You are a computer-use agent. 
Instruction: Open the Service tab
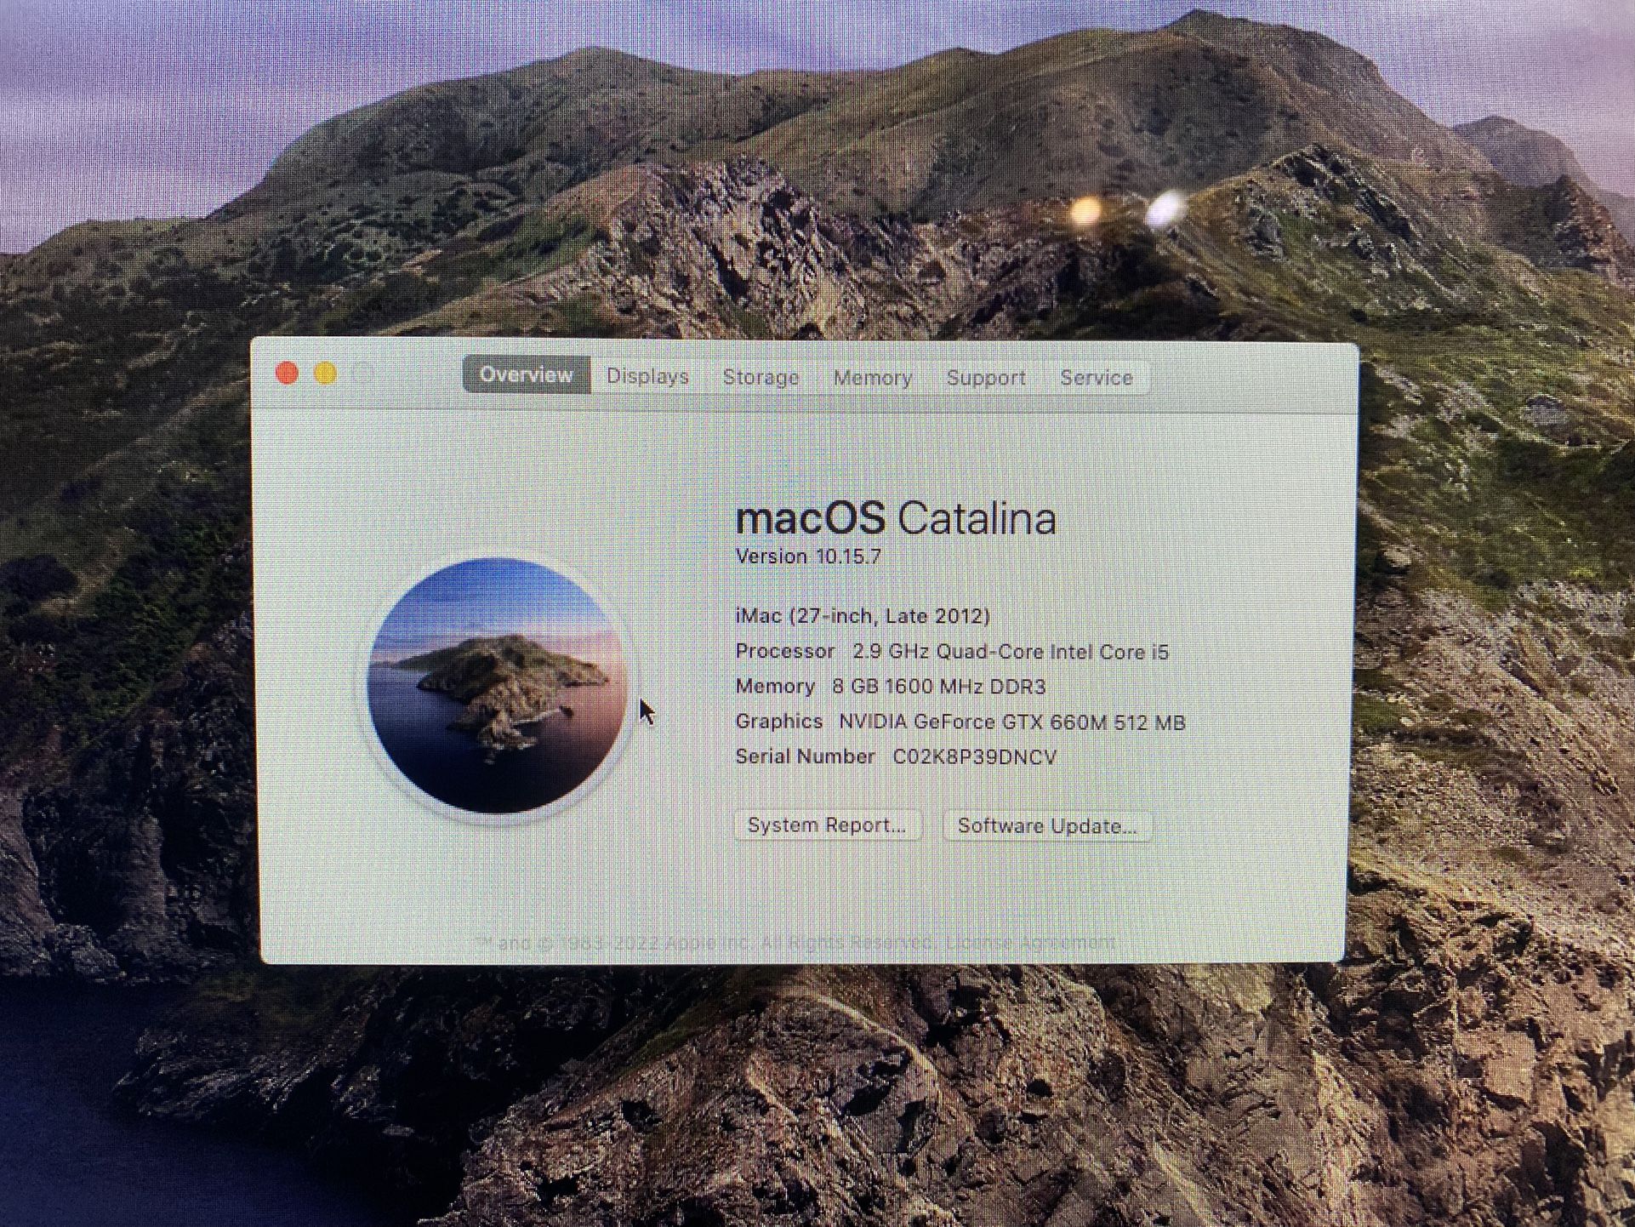coord(1096,377)
